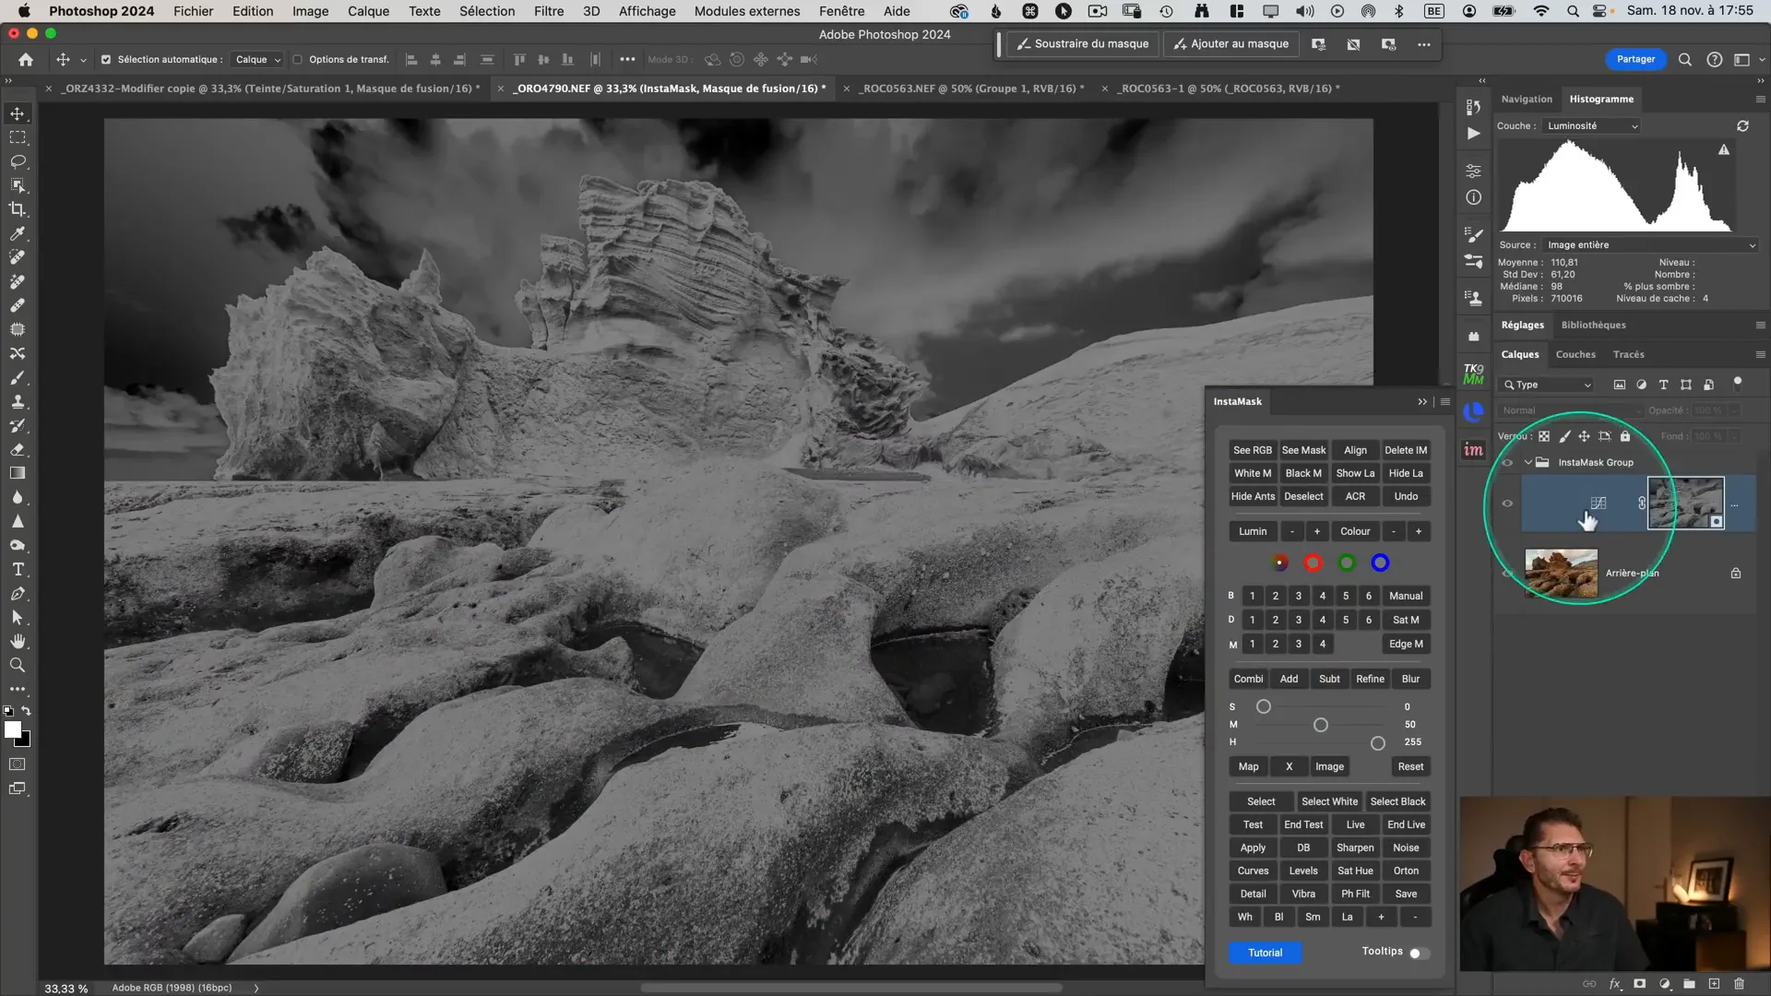Adjust the InstaMask M slider handle
This screenshot has width=1771, height=996.
[1321, 726]
